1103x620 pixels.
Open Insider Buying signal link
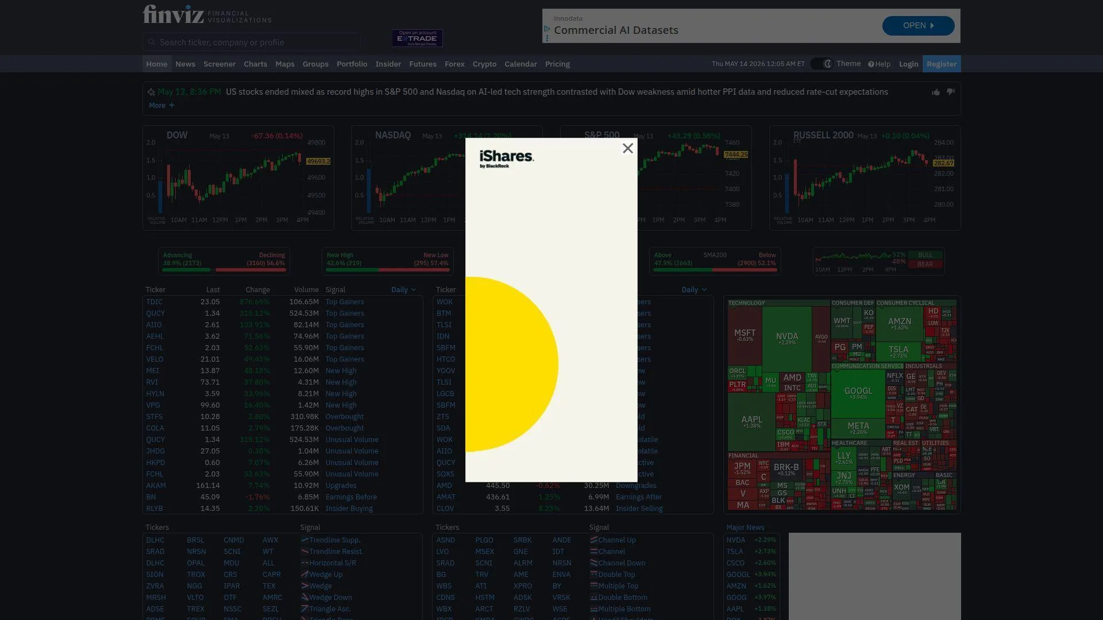[349, 509]
